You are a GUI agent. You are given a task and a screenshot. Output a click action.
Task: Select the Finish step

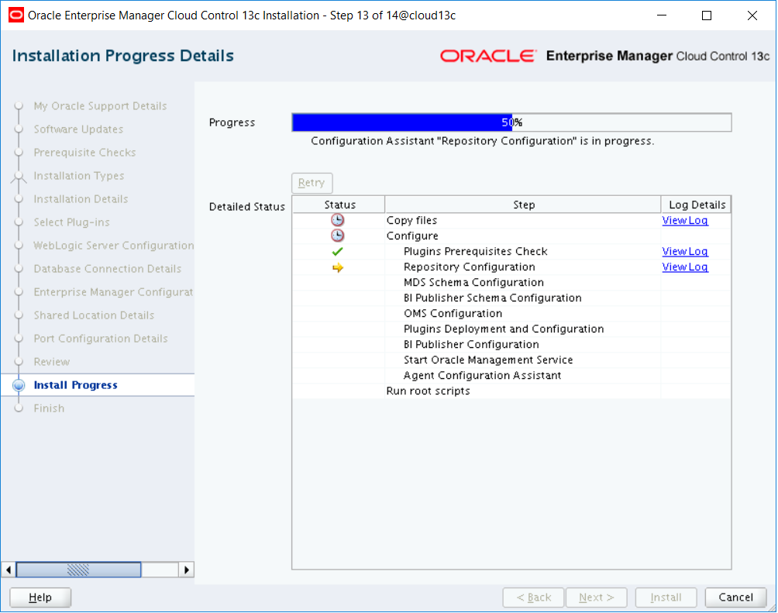49,408
